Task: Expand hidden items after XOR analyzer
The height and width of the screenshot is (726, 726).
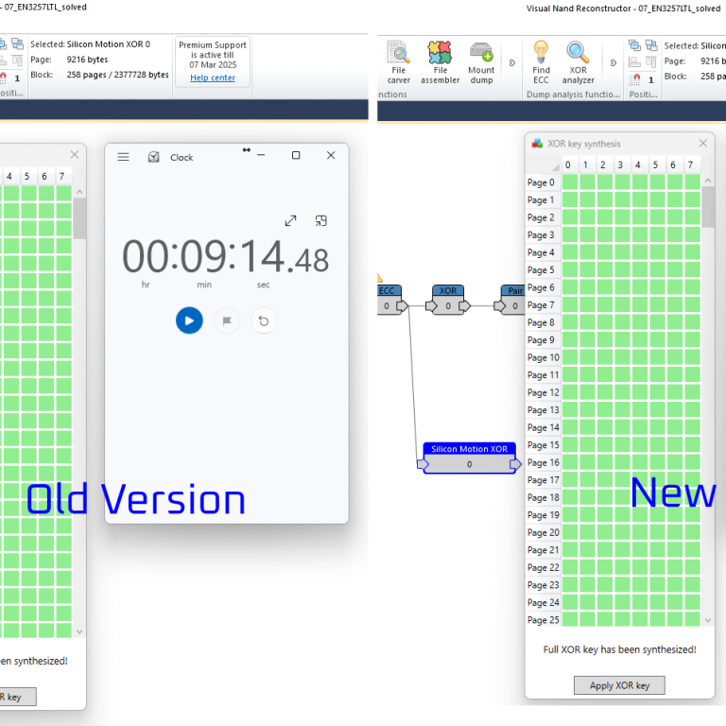Action: click(x=614, y=62)
